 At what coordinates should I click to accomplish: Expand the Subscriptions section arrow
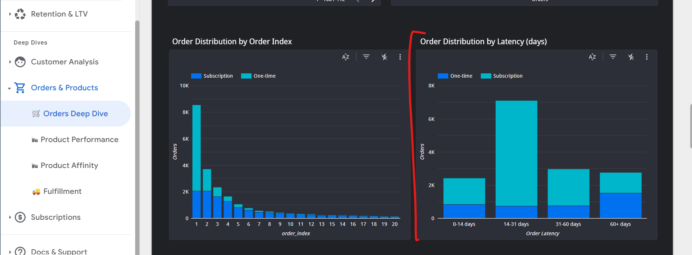[x=10, y=217]
